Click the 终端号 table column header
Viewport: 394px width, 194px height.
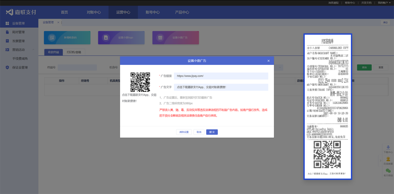(85, 81)
